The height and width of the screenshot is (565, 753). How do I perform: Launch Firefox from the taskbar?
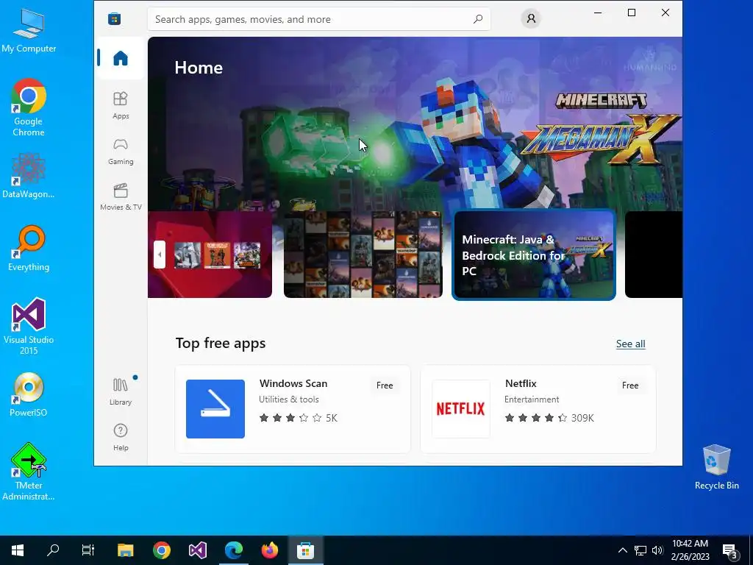(269, 550)
